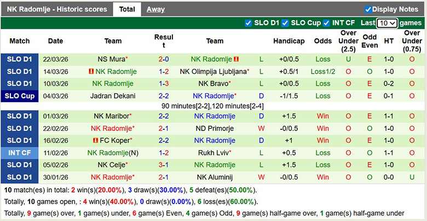This screenshot has height=221, width=427.
Task: Uncheck the SLO D1 filter checkbox
Action: [249, 23]
